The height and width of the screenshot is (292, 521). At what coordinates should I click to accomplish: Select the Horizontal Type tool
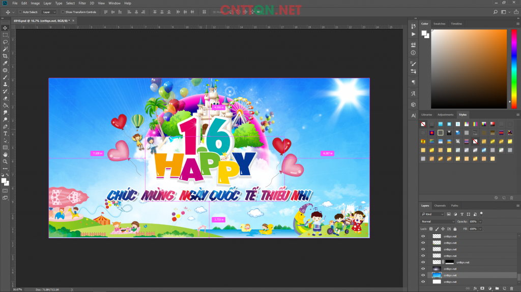pos(5,134)
